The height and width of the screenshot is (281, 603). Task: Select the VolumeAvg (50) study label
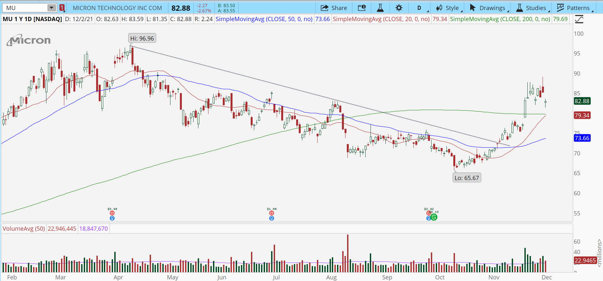click(x=24, y=229)
